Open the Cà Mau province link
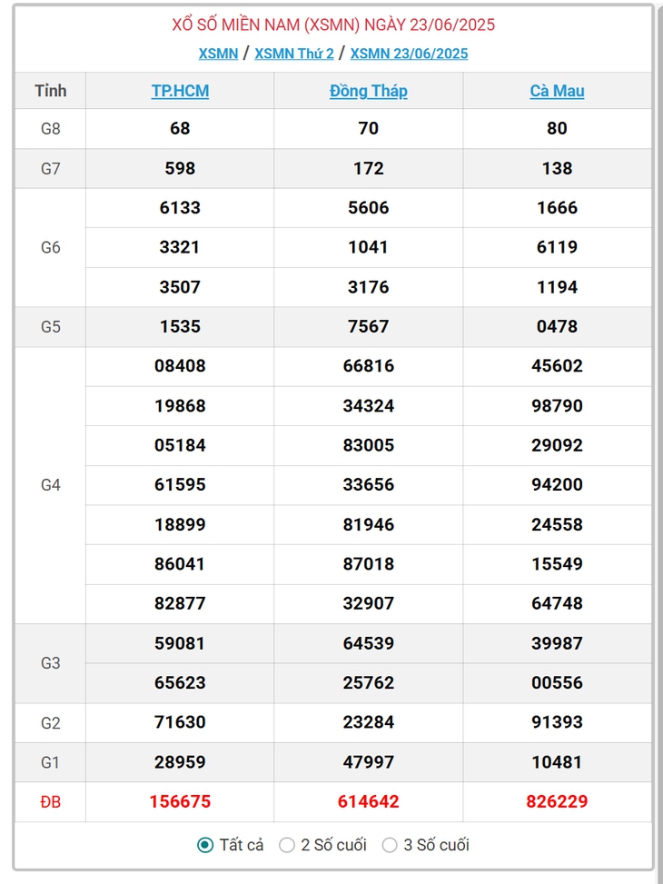663x884 pixels. [557, 91]
